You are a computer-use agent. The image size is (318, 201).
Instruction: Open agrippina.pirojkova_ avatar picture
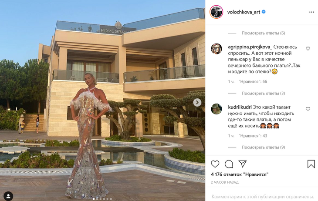pyautogui.click(x=217, y=49)
